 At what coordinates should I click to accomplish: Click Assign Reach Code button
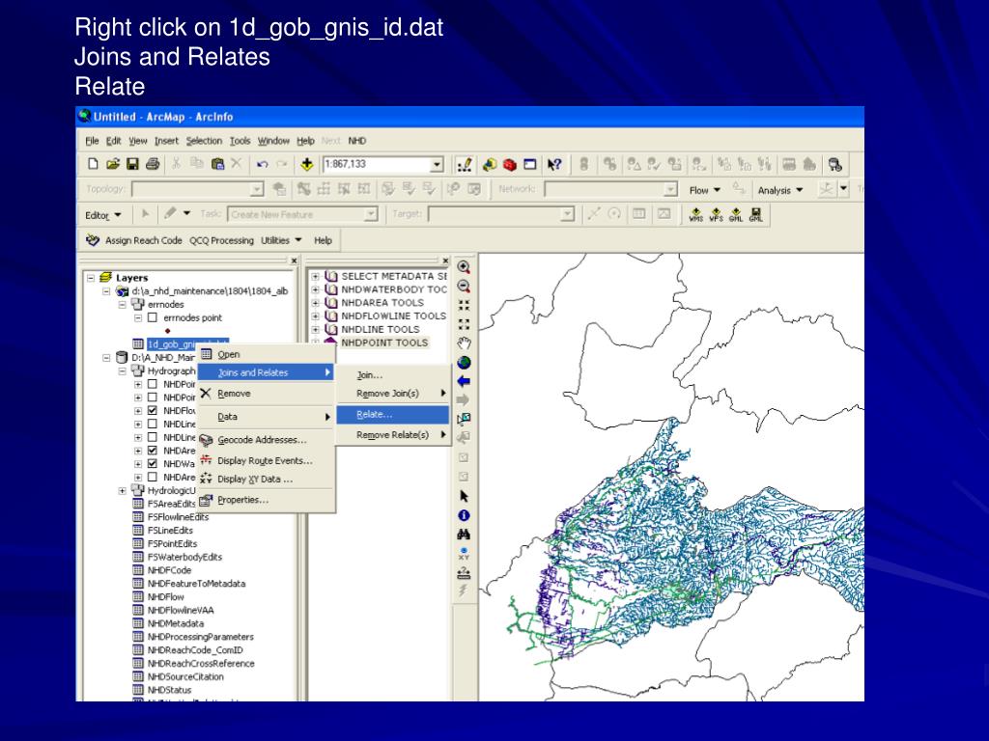(135, 240)
